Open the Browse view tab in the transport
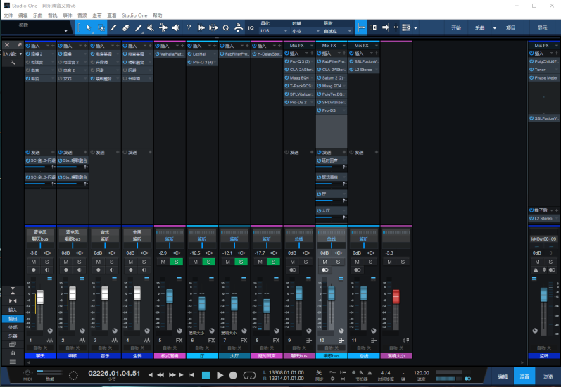 point(548,376)
